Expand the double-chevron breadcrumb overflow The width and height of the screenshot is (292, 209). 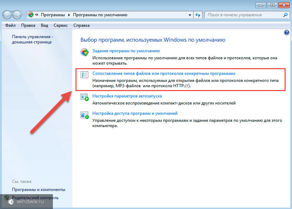[x=37, y=15]
